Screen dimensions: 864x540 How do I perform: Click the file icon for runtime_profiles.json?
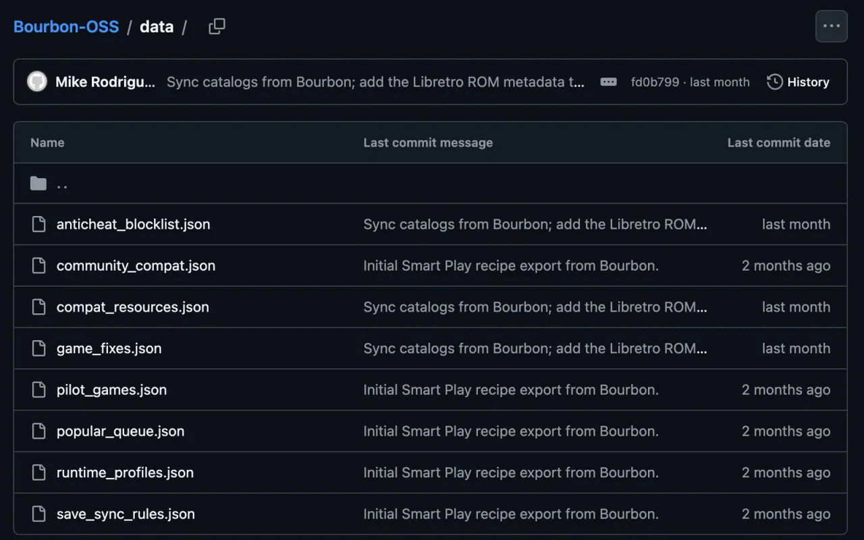(38, 473)
